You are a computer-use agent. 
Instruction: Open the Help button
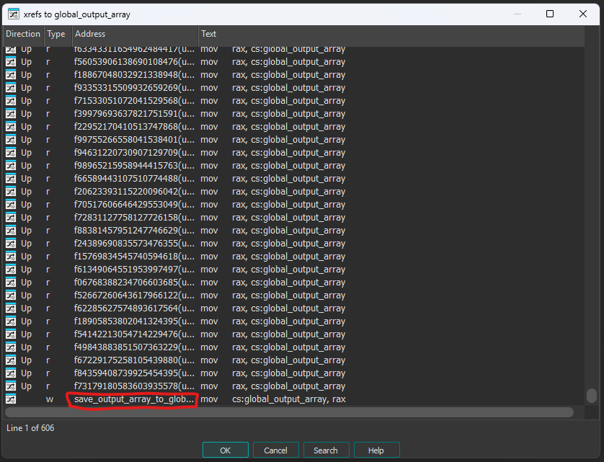point(376,450)
